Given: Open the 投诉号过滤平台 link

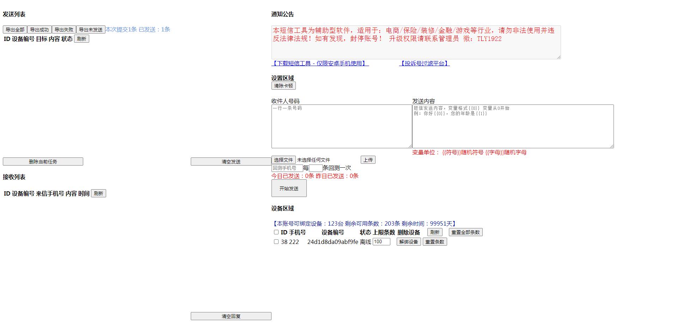Looking at the screenshot, I should click(x=424, y=63).
